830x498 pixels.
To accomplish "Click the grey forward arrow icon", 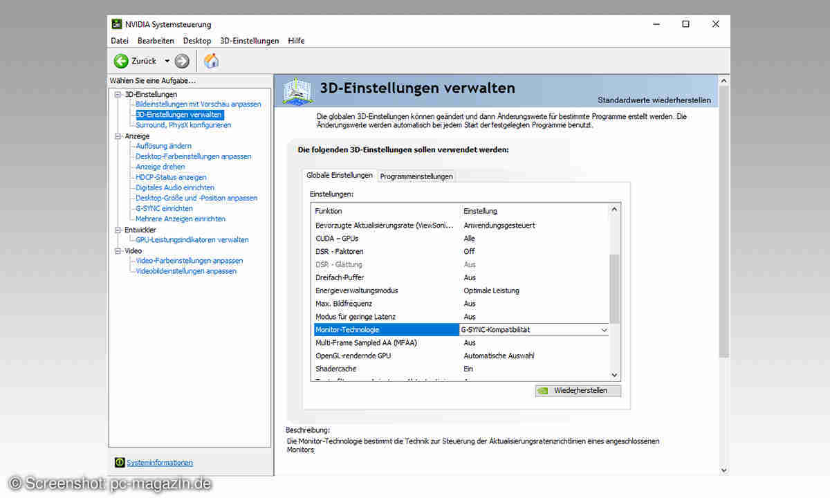I will (x=182, y=61).
